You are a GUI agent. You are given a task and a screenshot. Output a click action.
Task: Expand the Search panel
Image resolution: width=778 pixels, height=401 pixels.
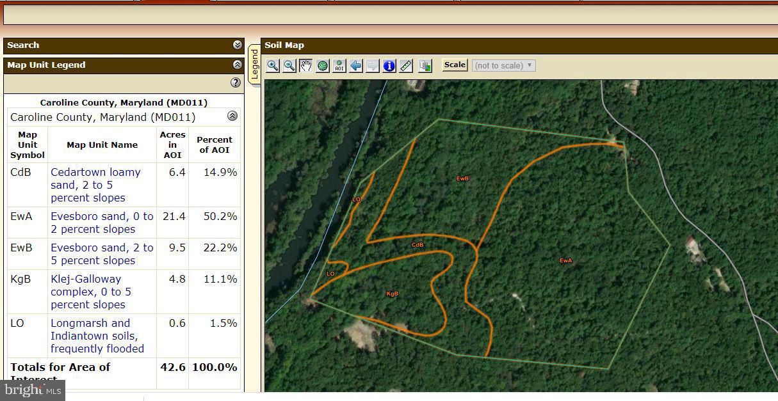[x=238, y=45]
